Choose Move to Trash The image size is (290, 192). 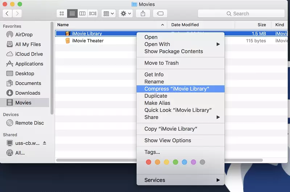[x=180, y=63]
